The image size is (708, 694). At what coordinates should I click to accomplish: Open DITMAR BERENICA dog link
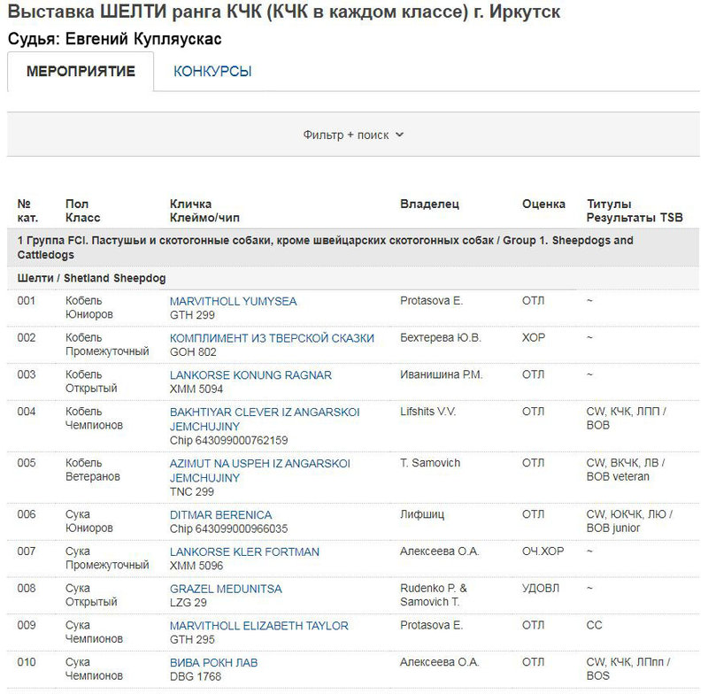point(220,515)
